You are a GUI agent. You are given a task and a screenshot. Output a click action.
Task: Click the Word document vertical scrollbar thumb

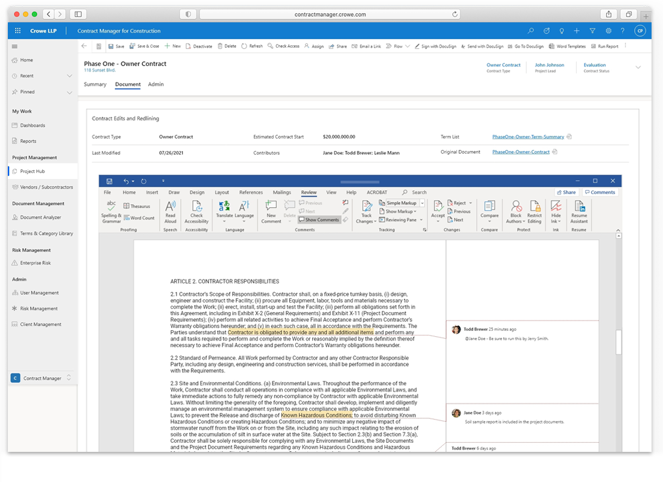tap(618, 342)
